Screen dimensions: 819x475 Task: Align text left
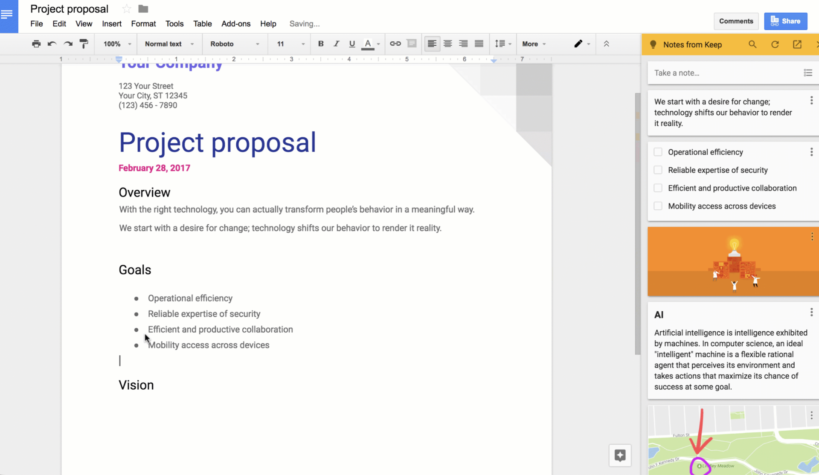click(x=432, y=44)
